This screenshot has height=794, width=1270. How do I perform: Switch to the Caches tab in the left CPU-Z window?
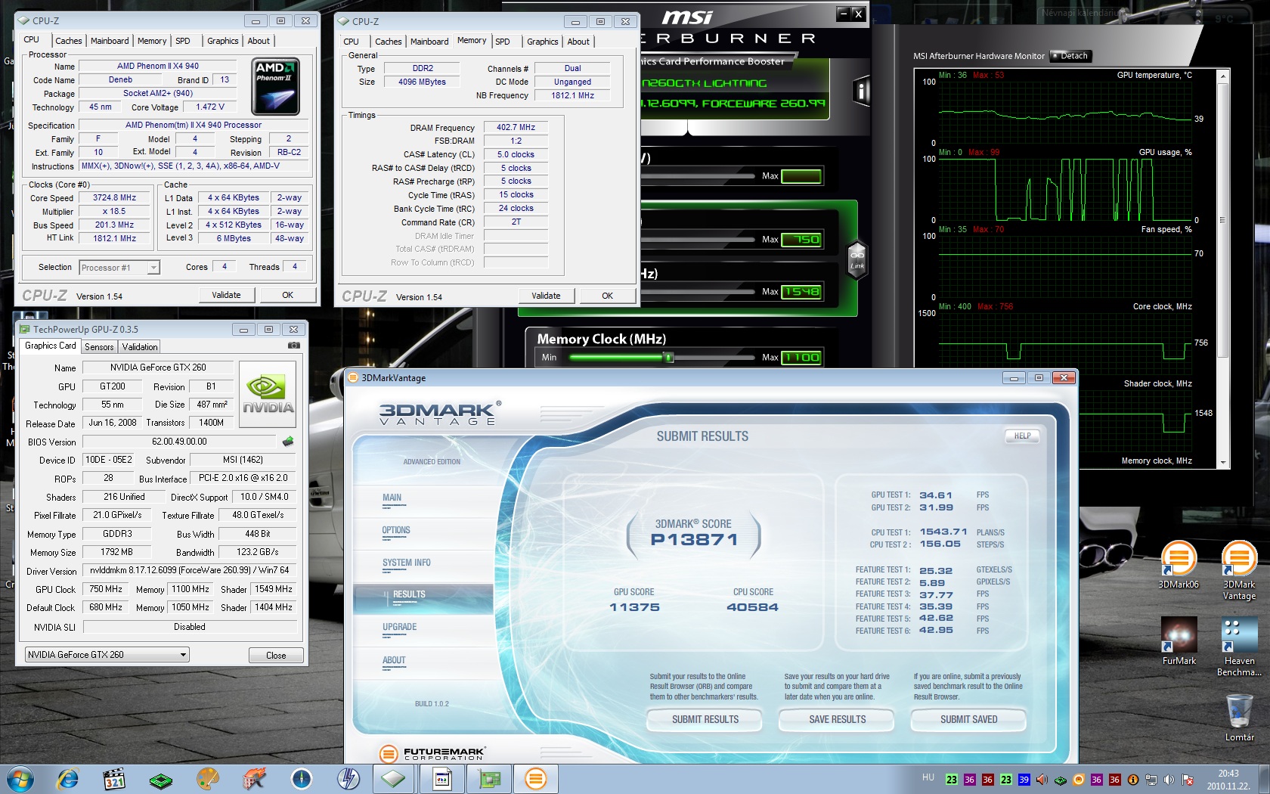[68, 41]
